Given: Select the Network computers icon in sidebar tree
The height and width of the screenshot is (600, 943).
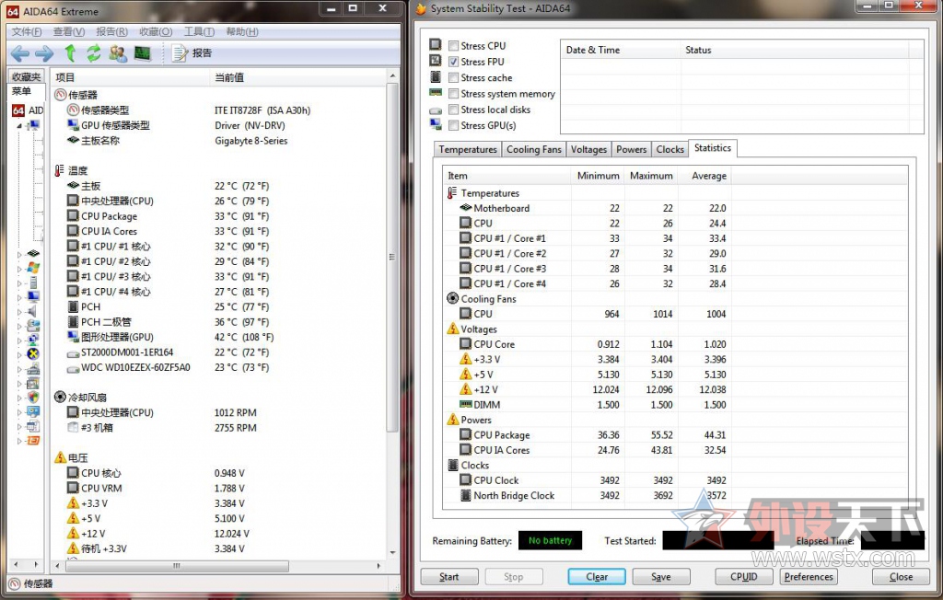Looking at the screenshot, I should (34, 340).
